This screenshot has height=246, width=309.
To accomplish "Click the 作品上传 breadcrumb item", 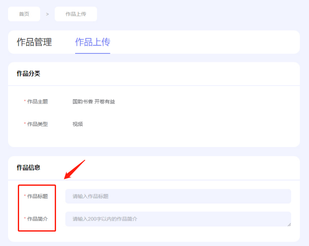I will [76, 14].
